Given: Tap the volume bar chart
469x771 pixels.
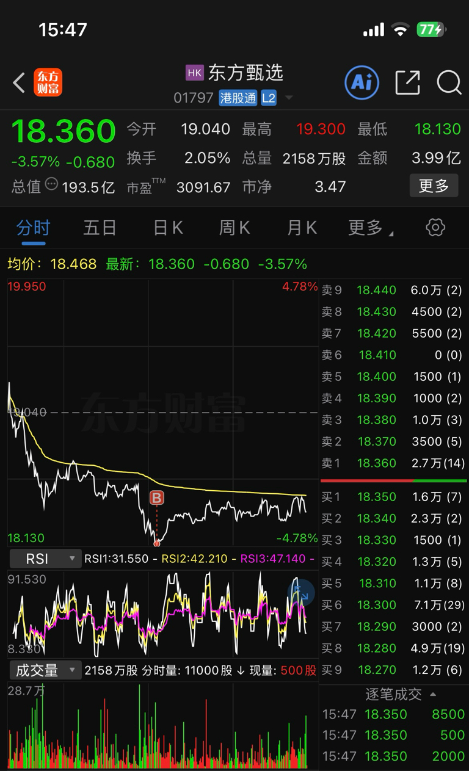Looking at the screenshot, I should pyautogui.click(x=163, y=725).
